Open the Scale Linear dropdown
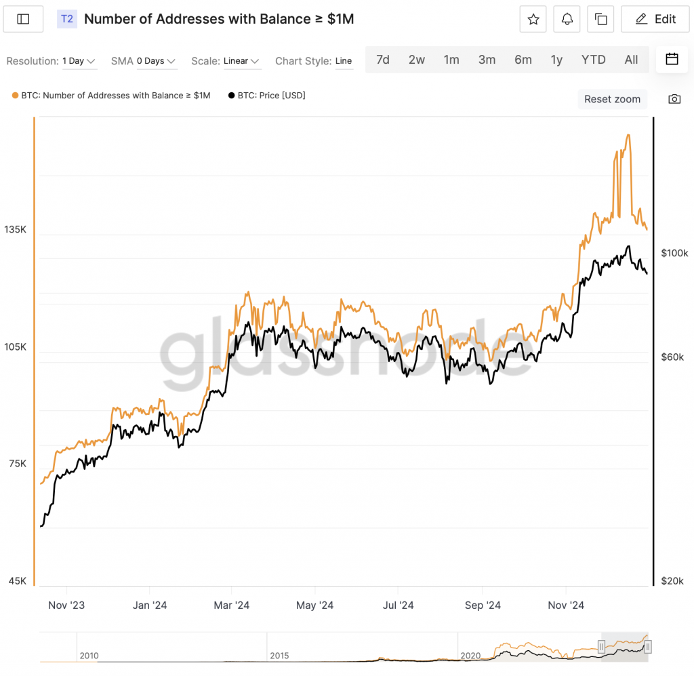This screenshot has width=694, height=676. (x=241, y=61)
